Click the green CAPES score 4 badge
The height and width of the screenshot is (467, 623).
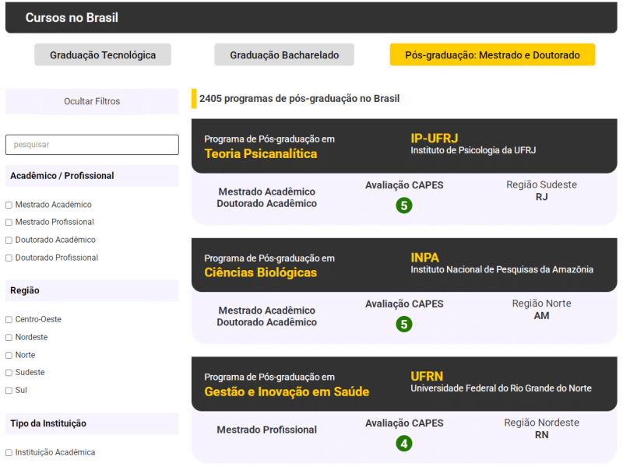coord(403,444)
